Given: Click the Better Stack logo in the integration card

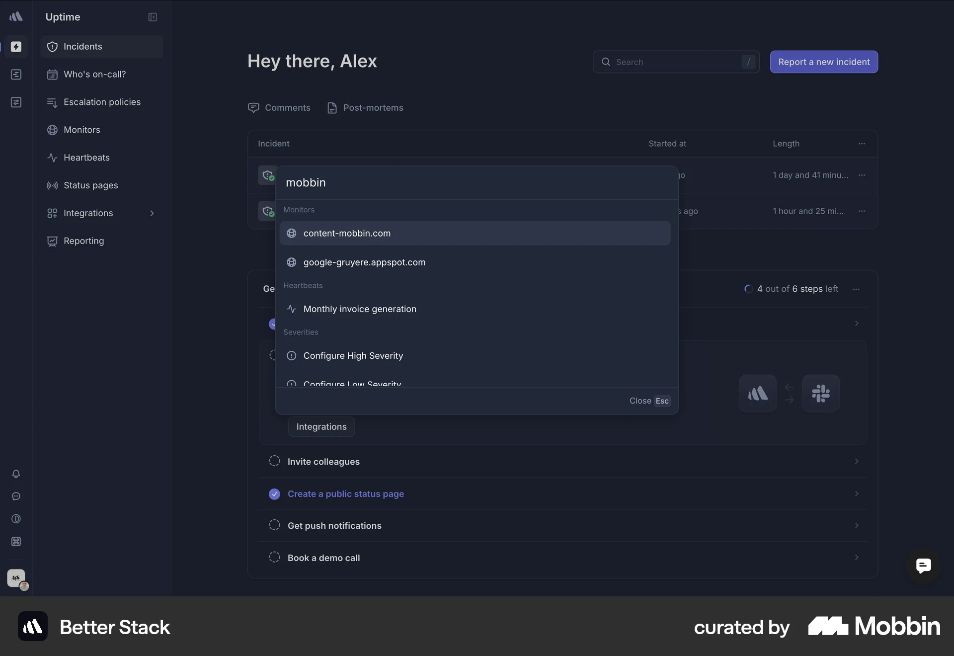Looking at the screenshot, I should [x=758, y=393].
